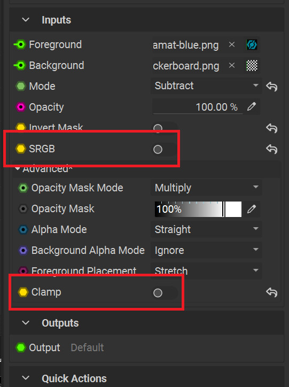Open Background Alpha Mode dropdown

pyautogui.click(x=206, y=251)
